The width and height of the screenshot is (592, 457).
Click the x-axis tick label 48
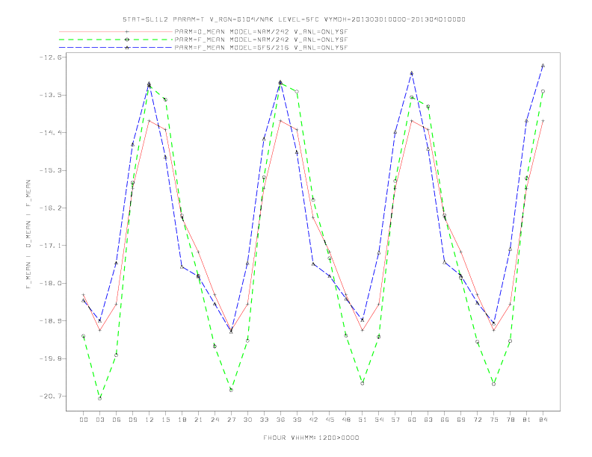[346, 420]
